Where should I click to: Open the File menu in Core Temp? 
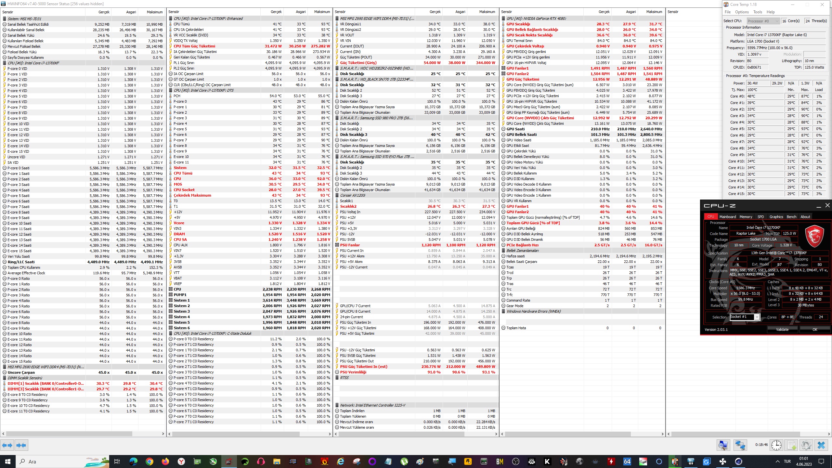pyautogui.click(x=728, y=12)
